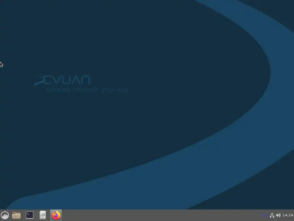Viewport: 294px width, 221px height.
Task: Open the sound volume tray icon
Action: [x=278, y=215]
